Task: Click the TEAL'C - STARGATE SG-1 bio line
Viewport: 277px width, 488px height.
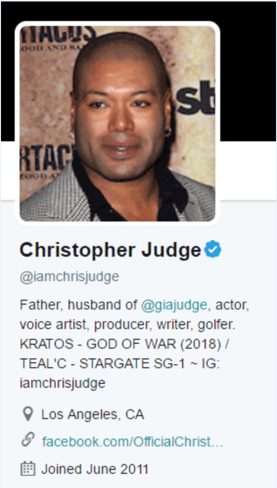Action: 120,363
